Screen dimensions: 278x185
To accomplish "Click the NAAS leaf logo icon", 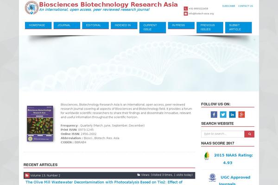I will [x=207, y=156].
